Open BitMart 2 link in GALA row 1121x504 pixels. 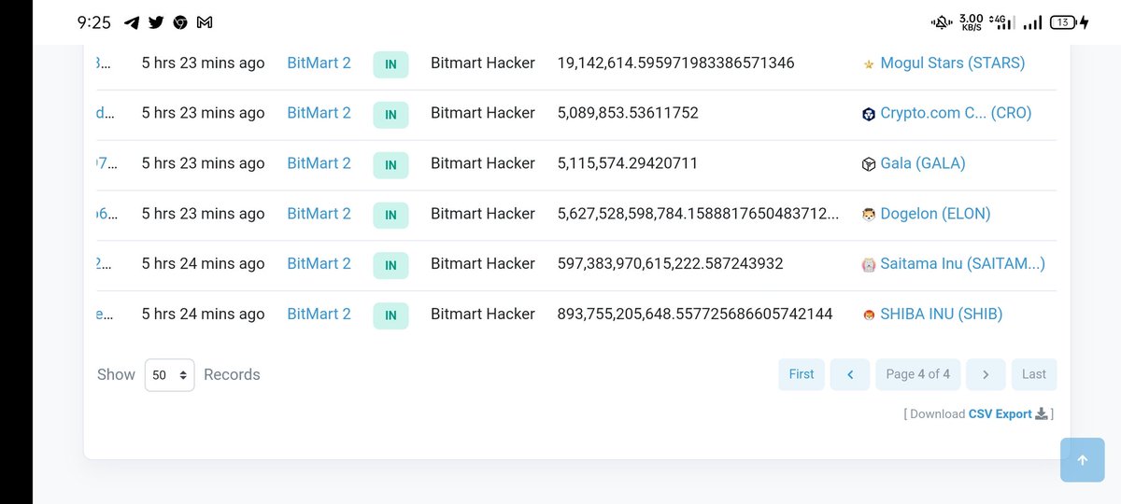[319, 163]
